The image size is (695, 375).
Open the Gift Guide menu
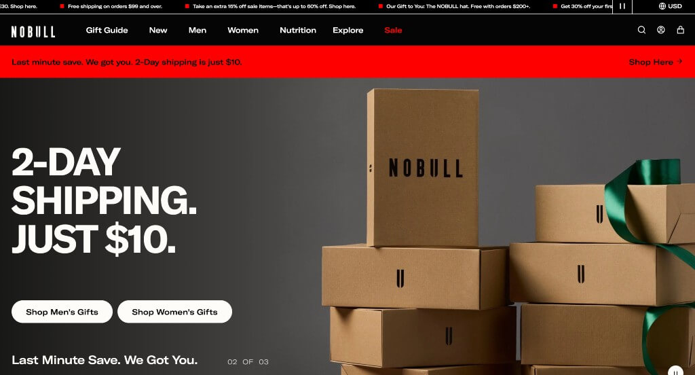pos(107,30)
